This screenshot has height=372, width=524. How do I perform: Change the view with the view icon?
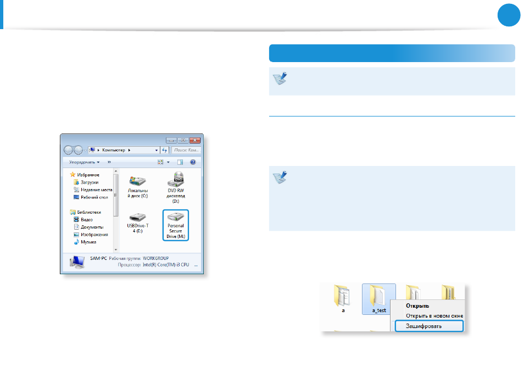click(160, 162)
